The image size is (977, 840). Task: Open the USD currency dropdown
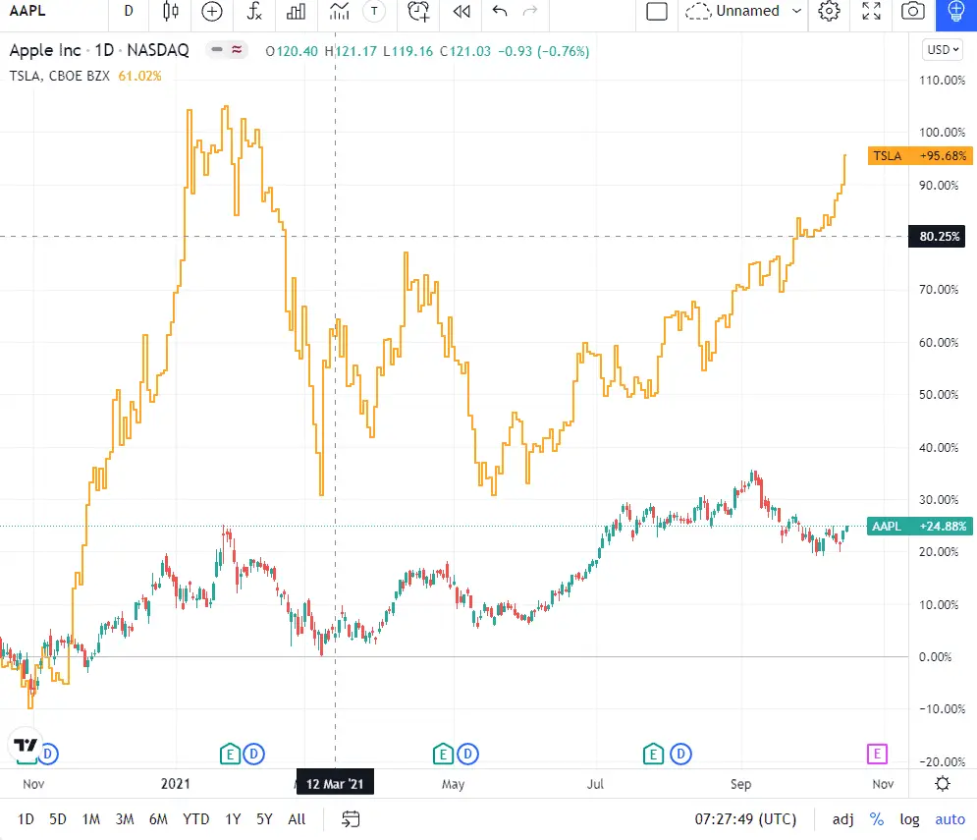point(943,50)
